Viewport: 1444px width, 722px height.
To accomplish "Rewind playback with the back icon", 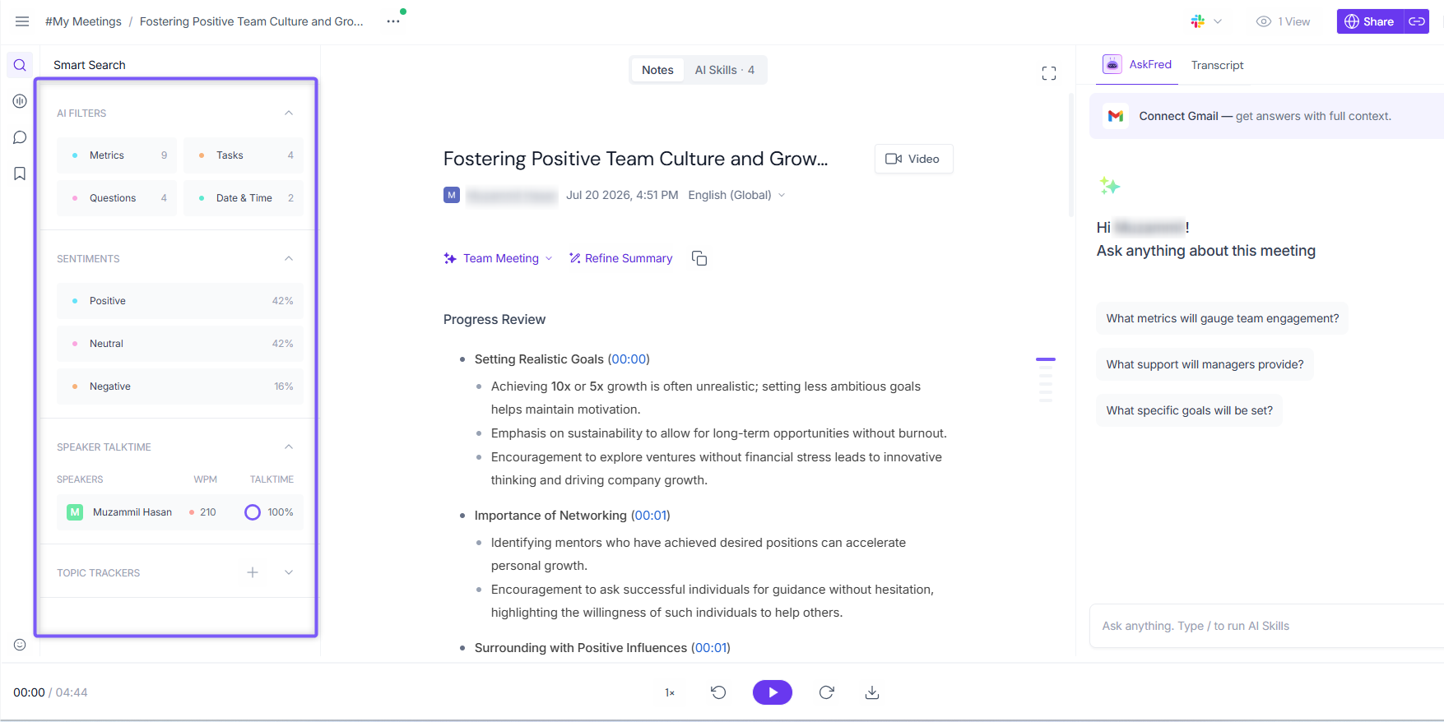I will pyautogui.click(x=718, y=692).
